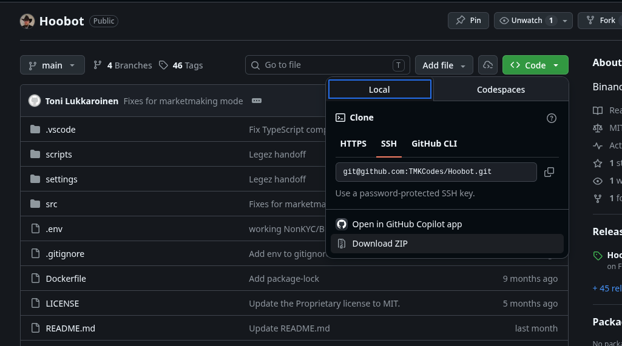
Task: Open the src folder
Action: pyautogui.click(x=52, y=204)
